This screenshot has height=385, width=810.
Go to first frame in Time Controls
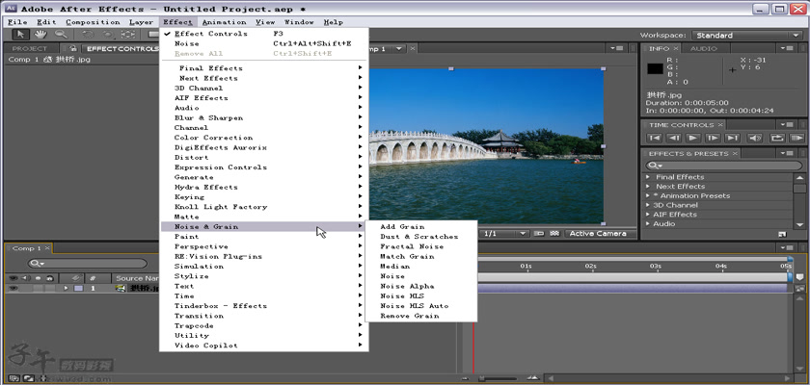click(x=654, y=139)
